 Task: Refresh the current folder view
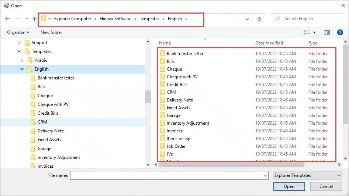coord(259,19)
